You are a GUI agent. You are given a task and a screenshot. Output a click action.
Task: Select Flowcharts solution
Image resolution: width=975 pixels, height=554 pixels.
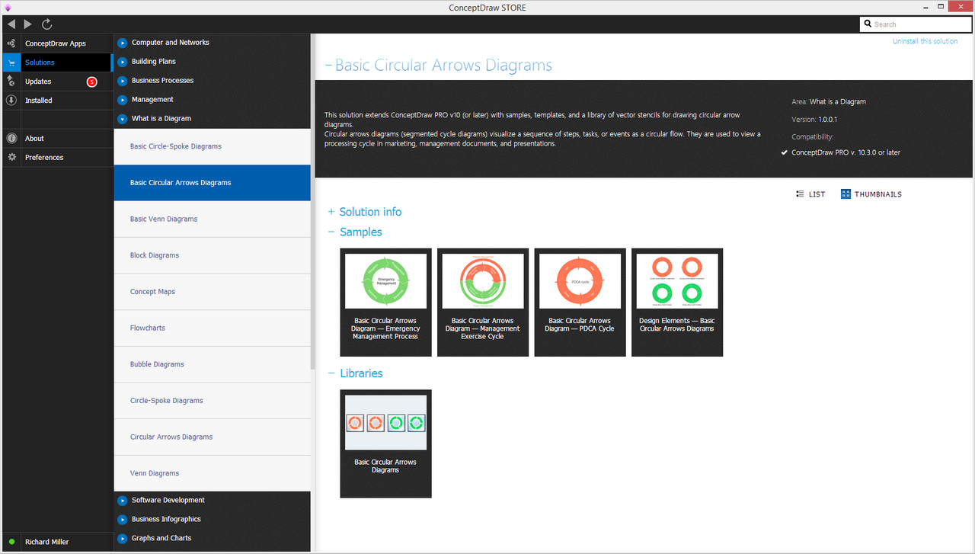(213, 328)
